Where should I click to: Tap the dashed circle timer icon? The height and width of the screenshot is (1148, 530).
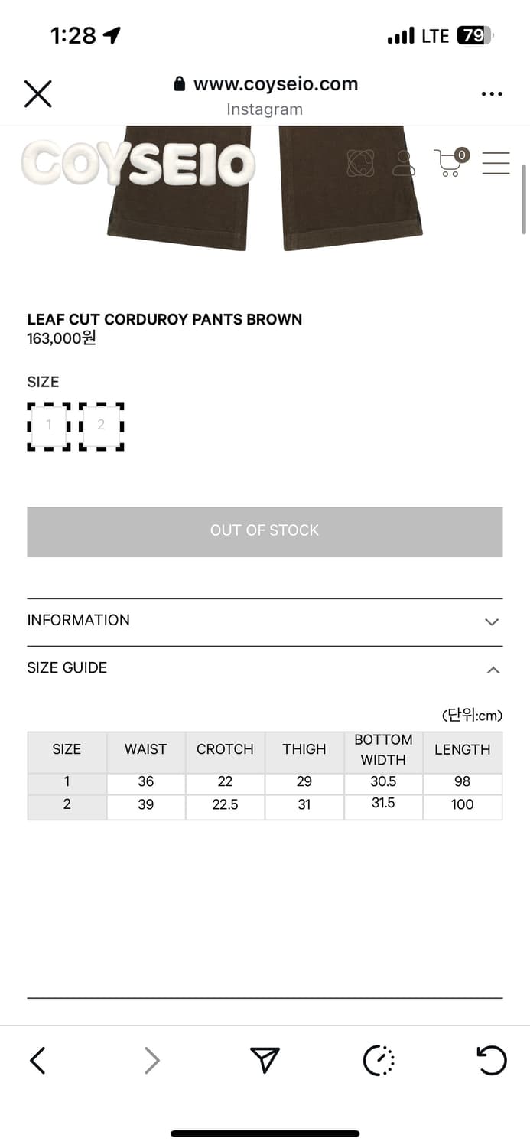[379, 1060]
